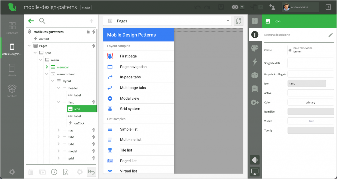Collapse the split tree node
The height and width of the screenshot is (179, 337).
point(35,53)
